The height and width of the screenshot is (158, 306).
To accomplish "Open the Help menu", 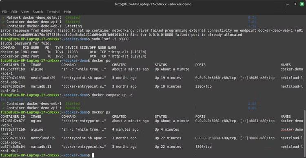I will click(x=67, y=12).
